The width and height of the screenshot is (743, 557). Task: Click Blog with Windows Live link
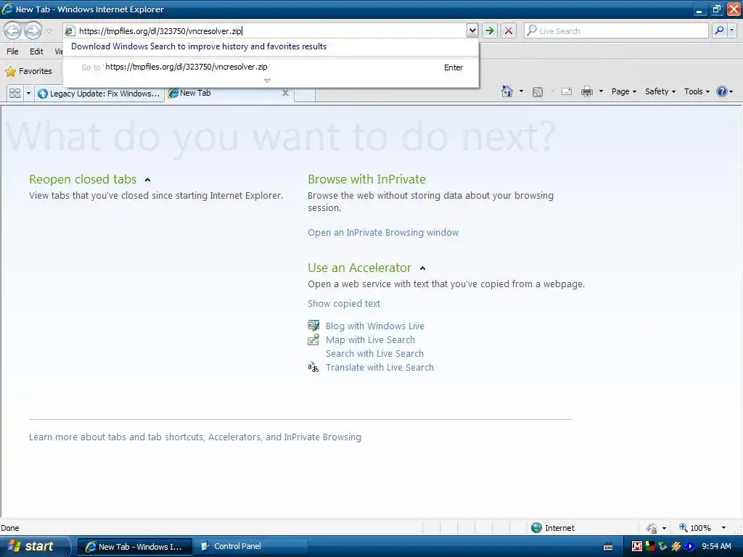(x=375, y=326)
